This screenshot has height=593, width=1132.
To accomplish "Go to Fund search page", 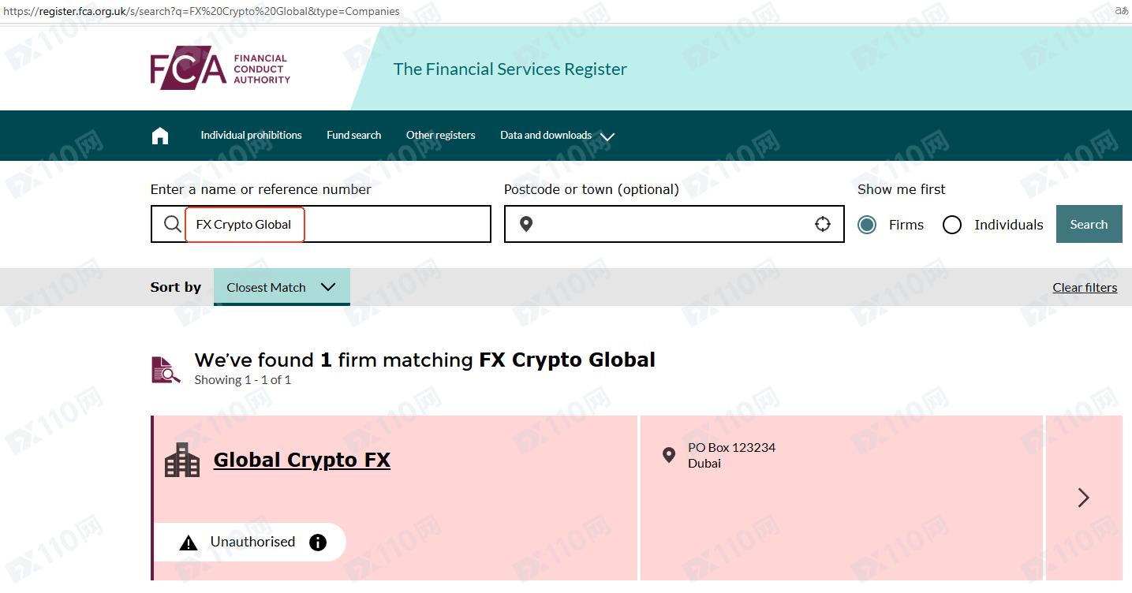I will point(353,136).
